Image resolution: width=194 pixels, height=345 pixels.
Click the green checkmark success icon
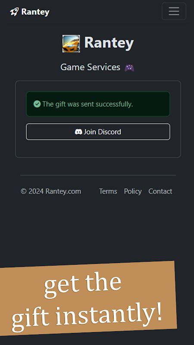[x=37, y=104]
